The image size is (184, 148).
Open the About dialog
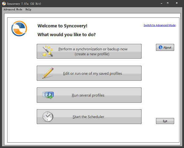pyautogui.click(x=165, y=47)
